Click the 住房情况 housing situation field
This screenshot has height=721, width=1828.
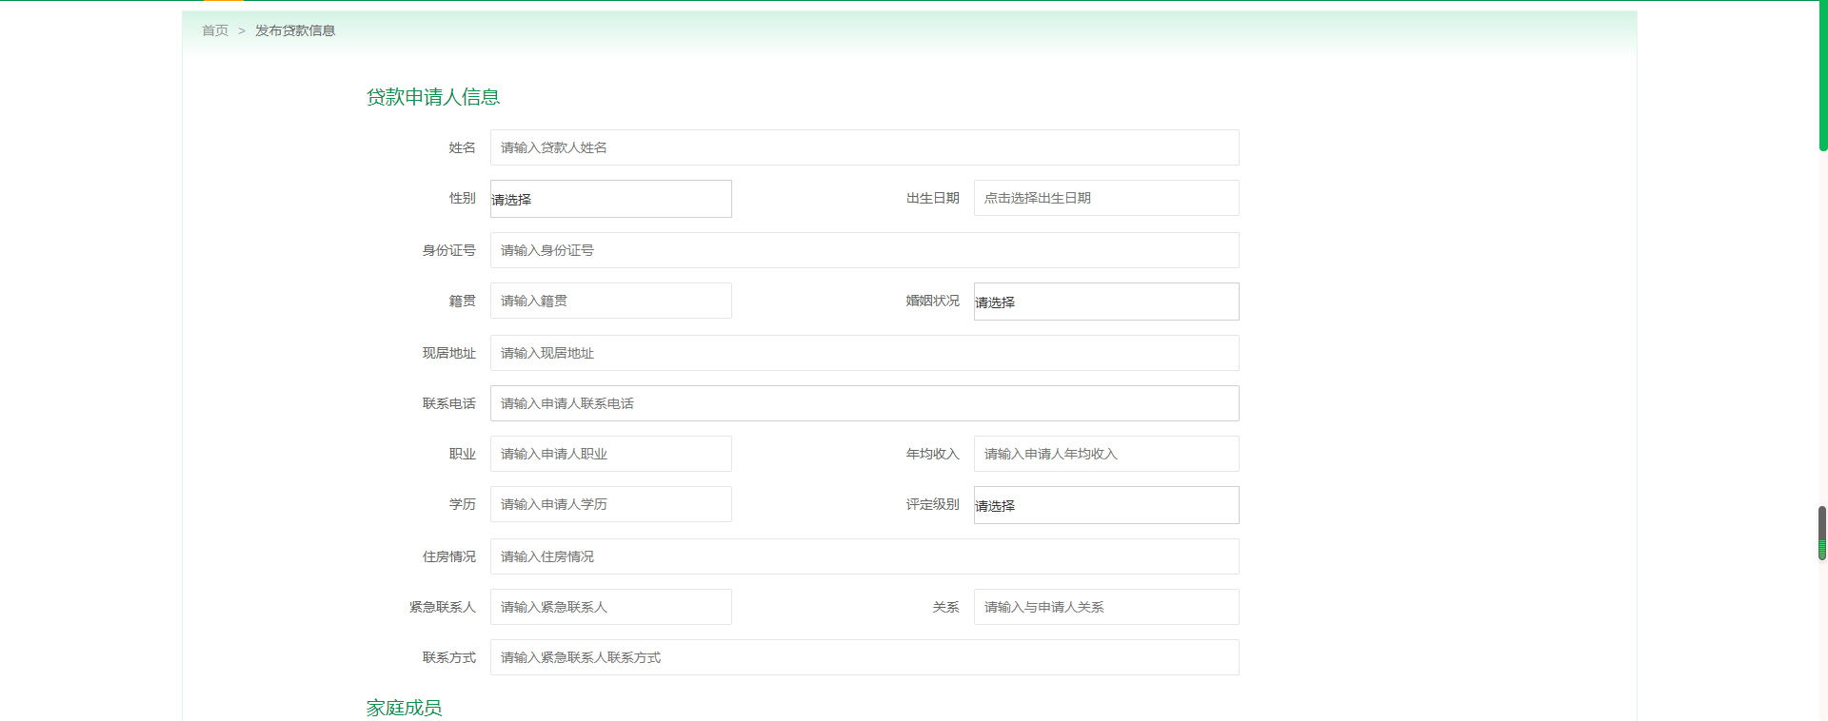click(x=864, y=556)
